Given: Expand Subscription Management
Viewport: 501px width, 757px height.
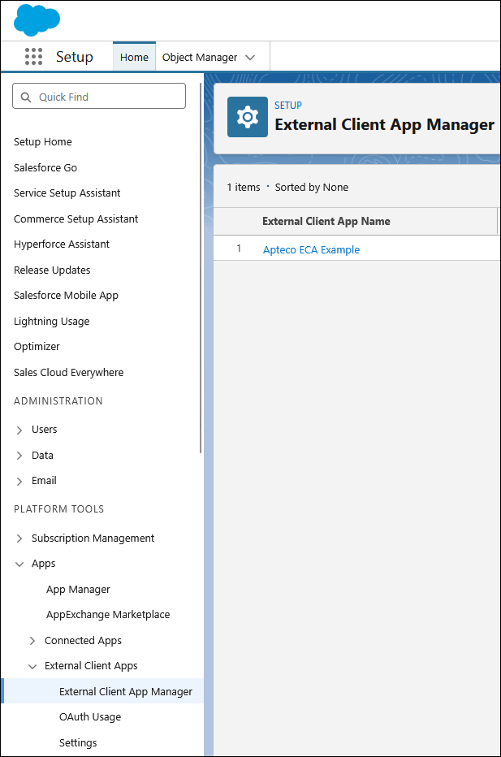Looking at the screenshot, I should pos(19,539).
